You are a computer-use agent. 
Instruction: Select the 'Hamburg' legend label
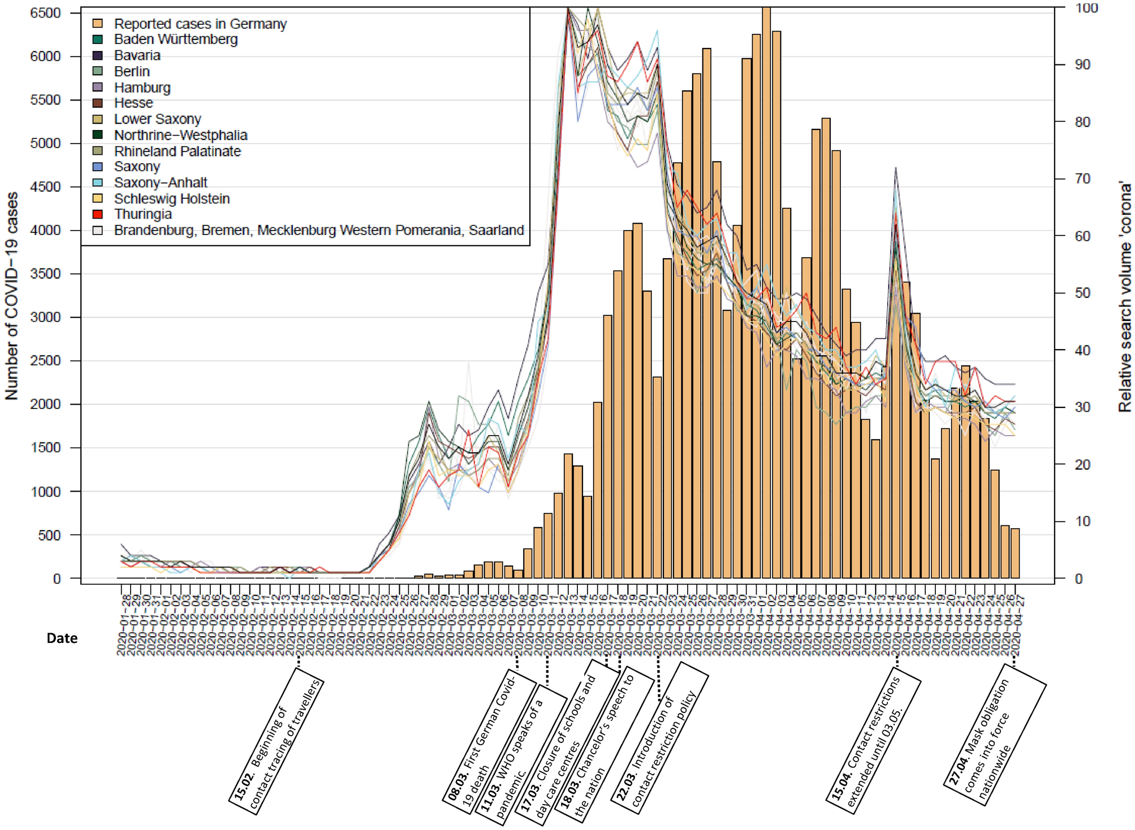click(x=143, y=88)
